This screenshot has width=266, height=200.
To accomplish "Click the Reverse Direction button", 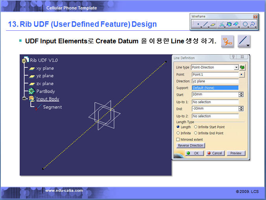I will click(x=190, y=146).
